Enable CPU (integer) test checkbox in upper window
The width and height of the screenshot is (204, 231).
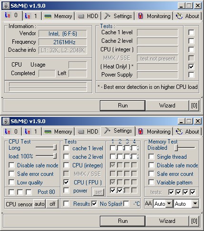(x=191, y=49)
